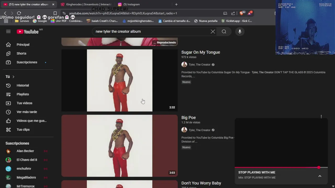The width and height of the screenshot is (335, 188).
Task: Open the YouTube guide hamburger menu
Action: (x=8, y=31)
